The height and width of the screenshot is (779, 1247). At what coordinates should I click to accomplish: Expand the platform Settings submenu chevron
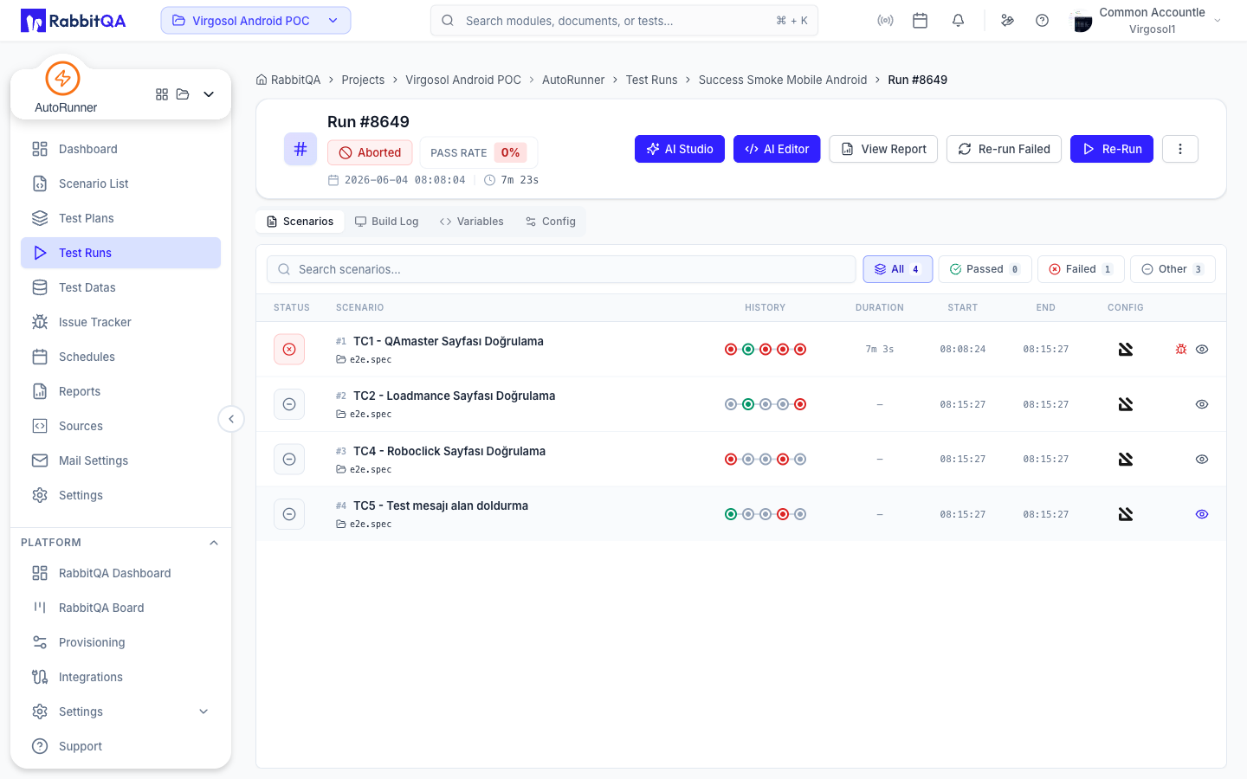[204, 711]
